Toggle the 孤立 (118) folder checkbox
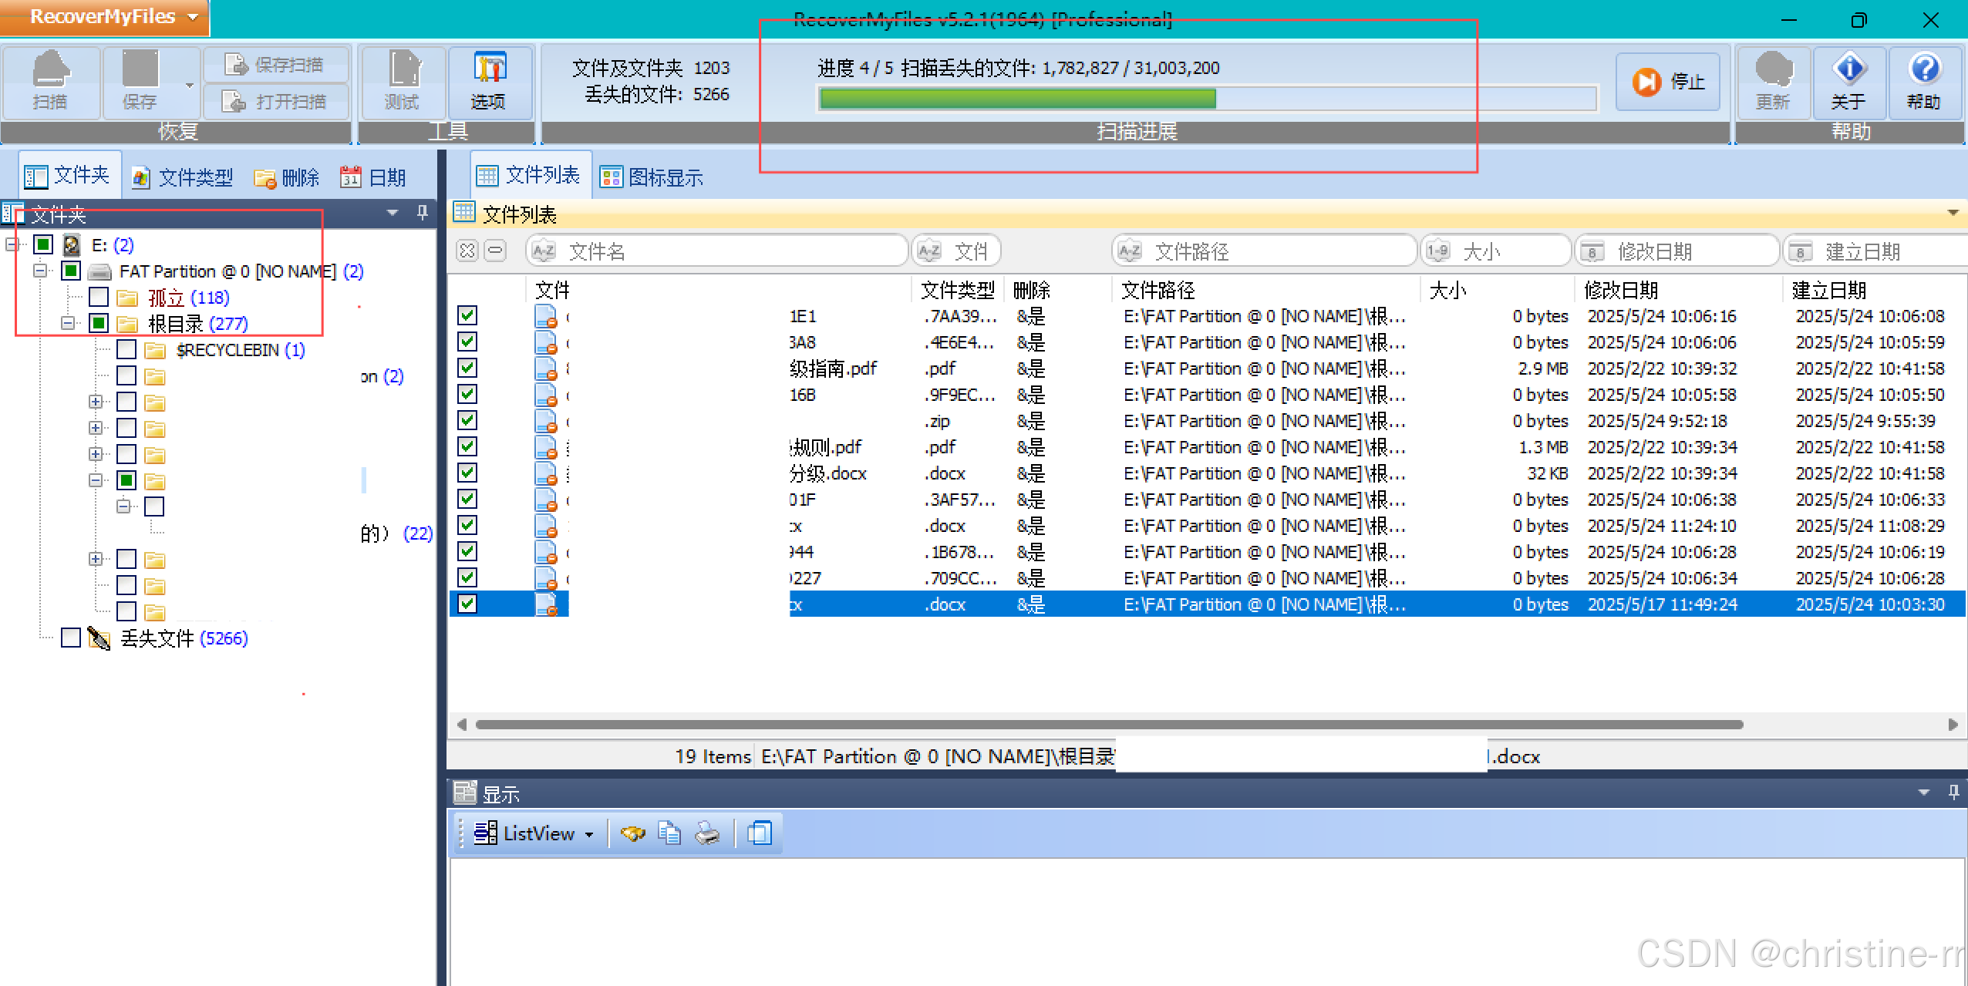The height and width of the screenshot is (986, 1968). (x=99, y=297)
